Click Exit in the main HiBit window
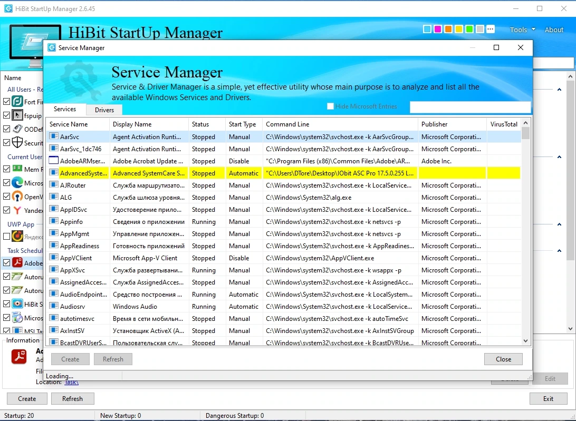The image size is (576, 421). pyautogui.click(x=548, y=399)
